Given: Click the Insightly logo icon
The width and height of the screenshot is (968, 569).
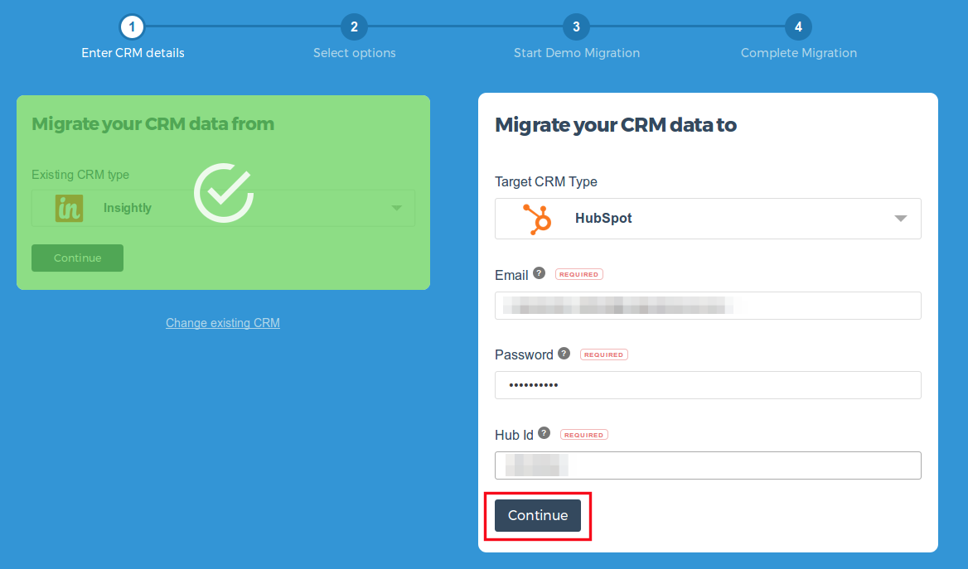Looking at the screenshot, I should (x=69, y=208).
